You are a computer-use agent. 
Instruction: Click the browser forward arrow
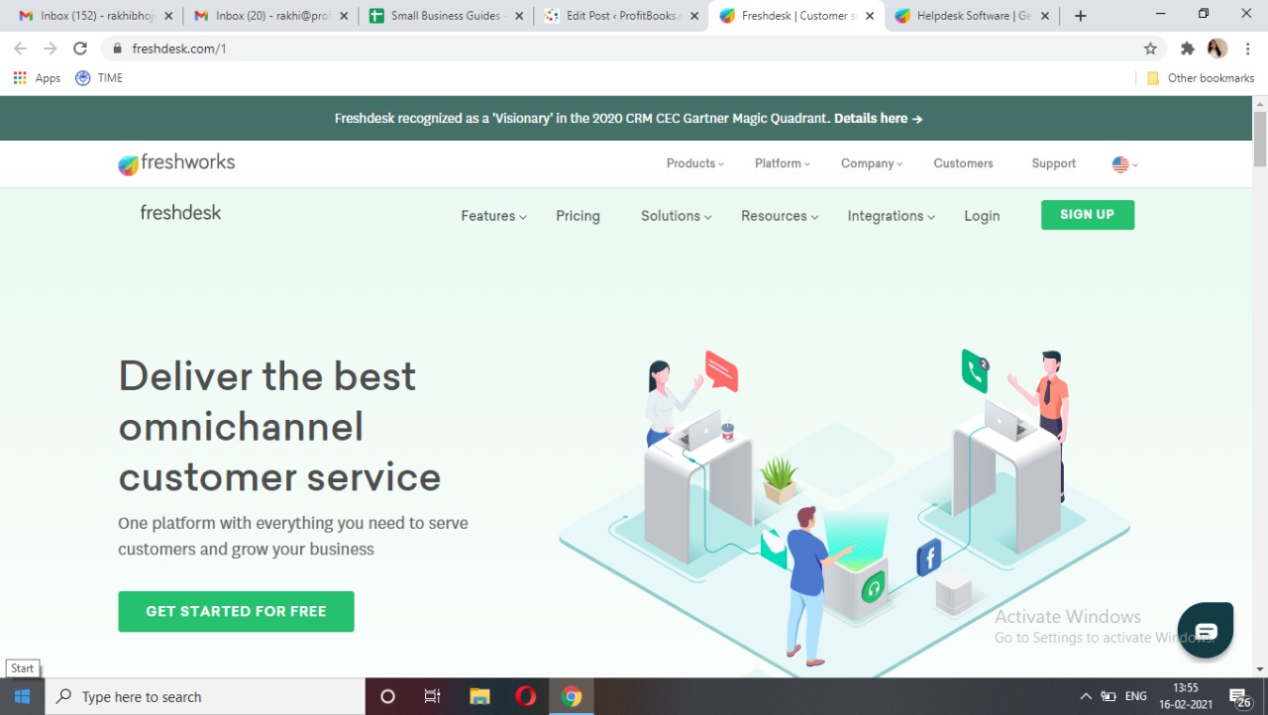(x=51, y=48)
